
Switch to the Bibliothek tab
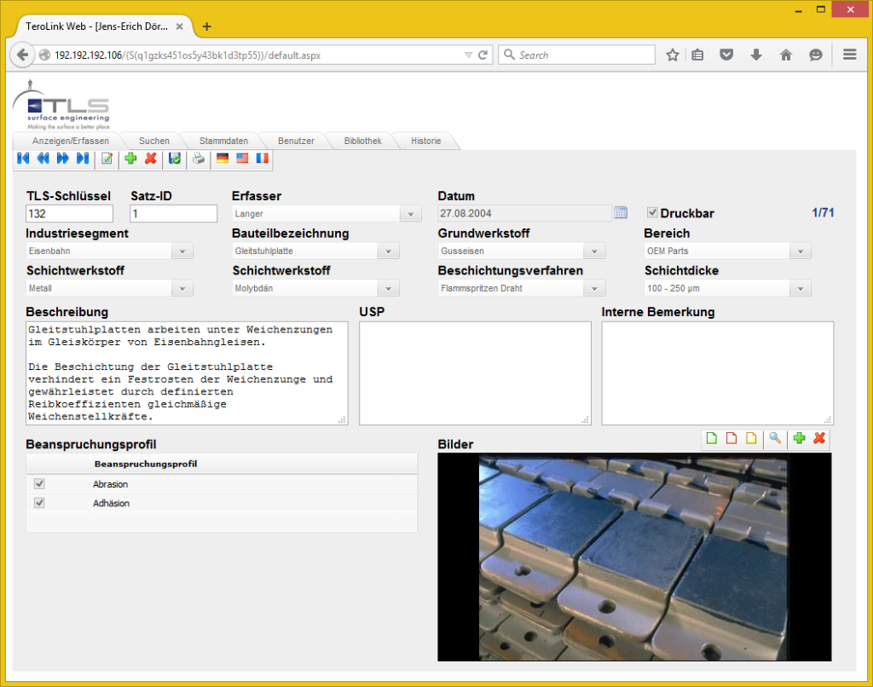coord(361,141)
